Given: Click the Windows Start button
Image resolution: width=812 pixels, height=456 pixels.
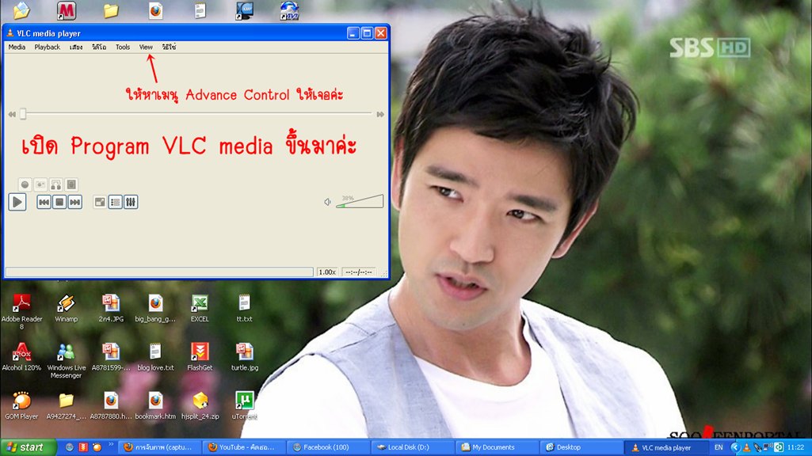Looking at the screenshot, I should pos(28,447).
